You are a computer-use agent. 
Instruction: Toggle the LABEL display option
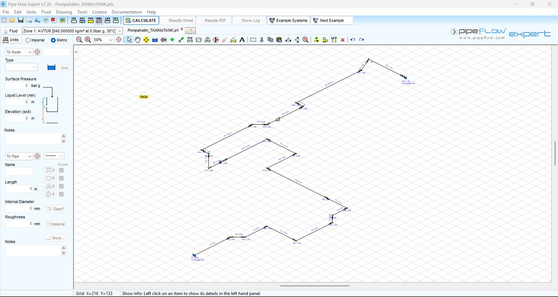(x=99, y=20)
